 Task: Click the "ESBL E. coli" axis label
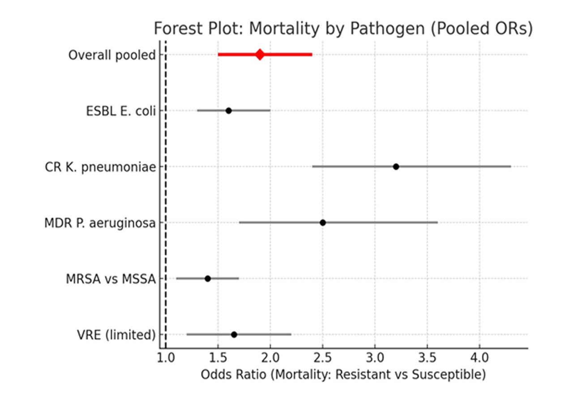[121, 111]
